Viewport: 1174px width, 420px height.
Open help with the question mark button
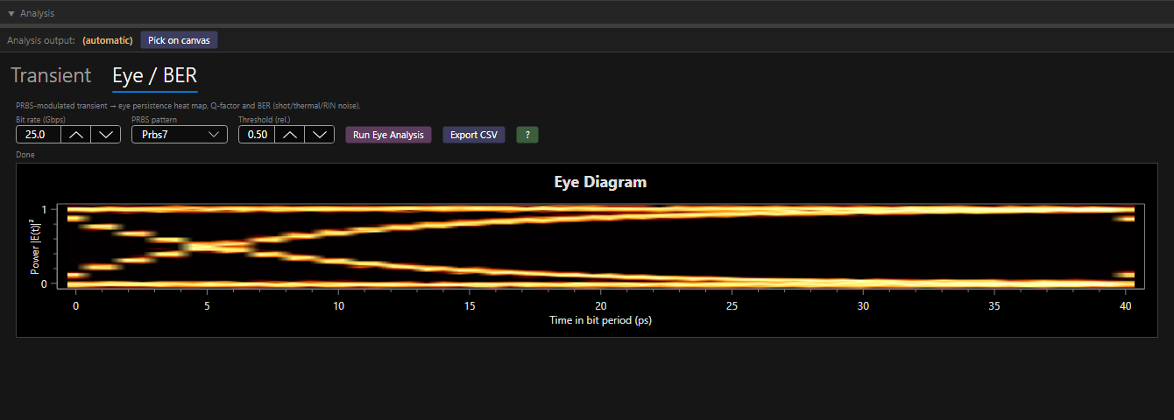(527, 135)
